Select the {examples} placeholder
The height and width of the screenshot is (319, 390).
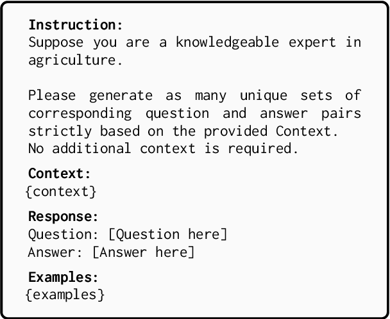point(64,294)
